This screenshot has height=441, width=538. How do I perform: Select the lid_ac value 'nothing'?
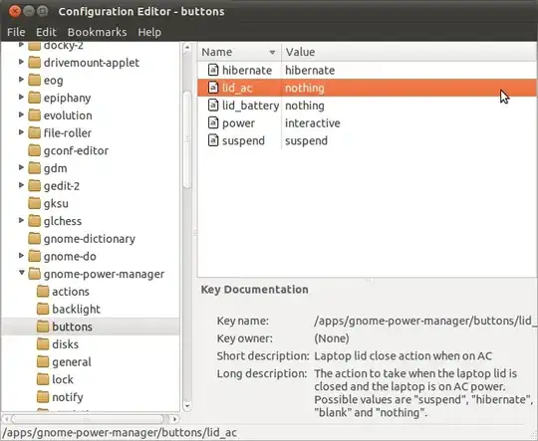coord(304,88)
